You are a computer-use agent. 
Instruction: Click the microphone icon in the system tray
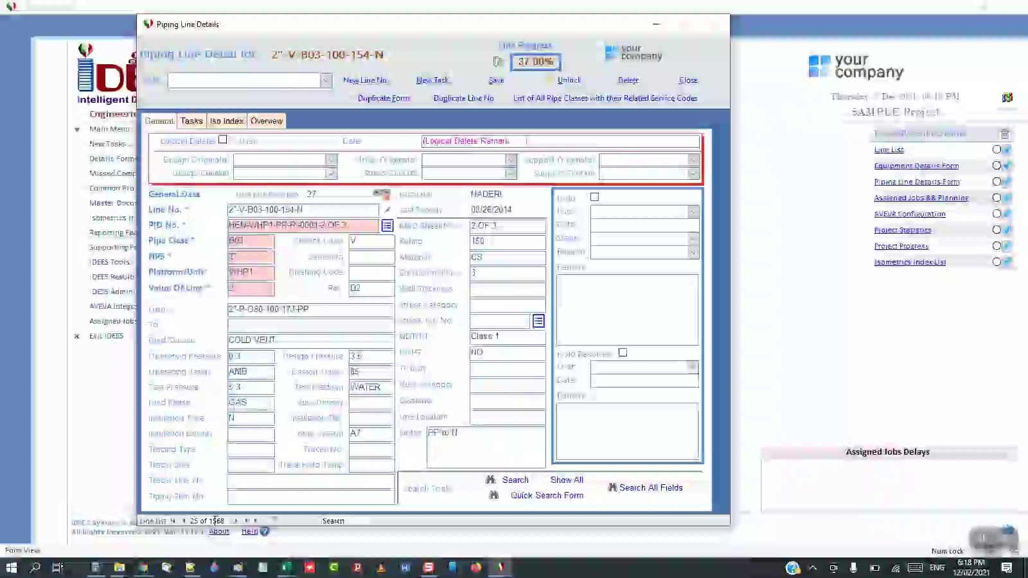(853, 568)
